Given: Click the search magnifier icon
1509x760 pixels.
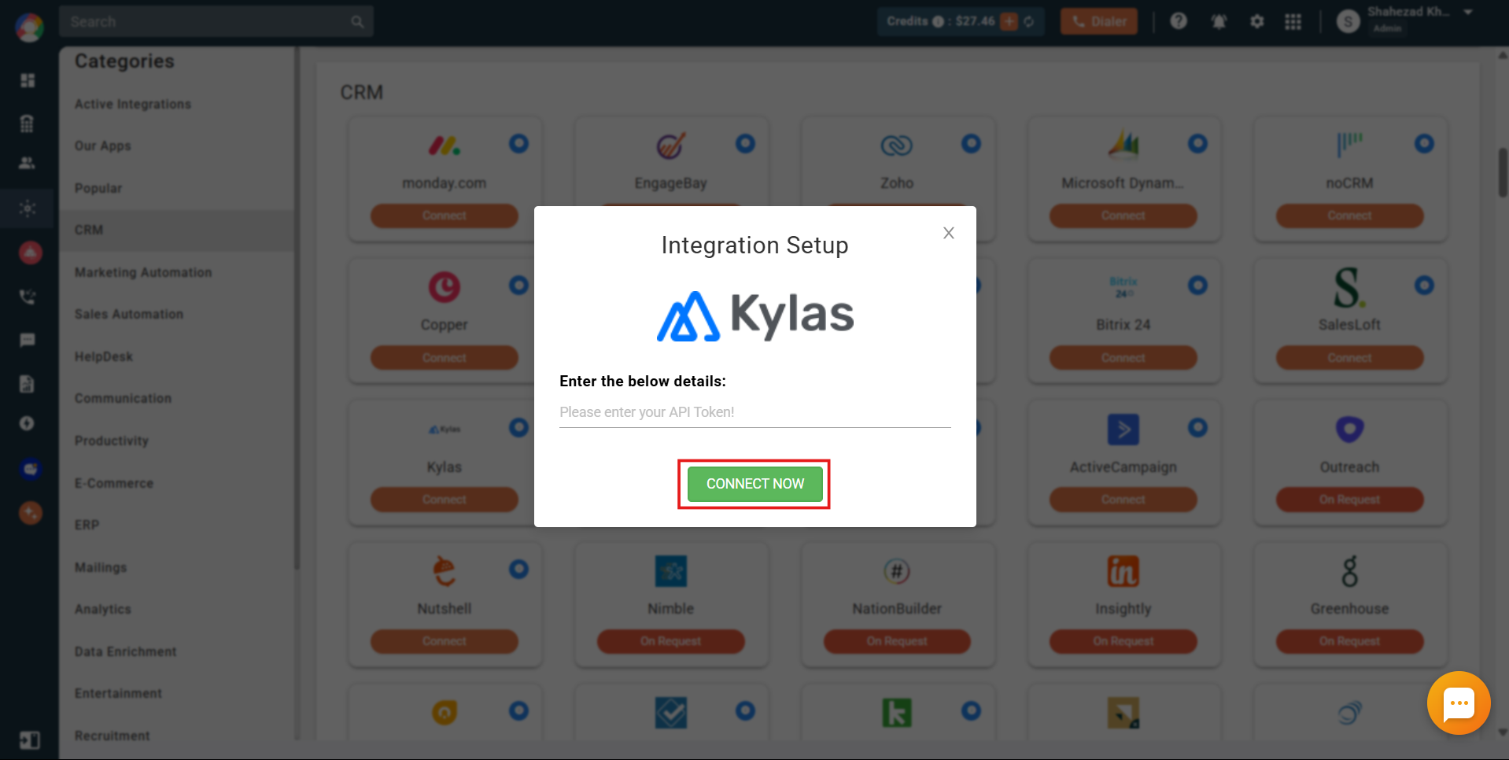Looking at the screenshot, I should (x=357, y=22).
